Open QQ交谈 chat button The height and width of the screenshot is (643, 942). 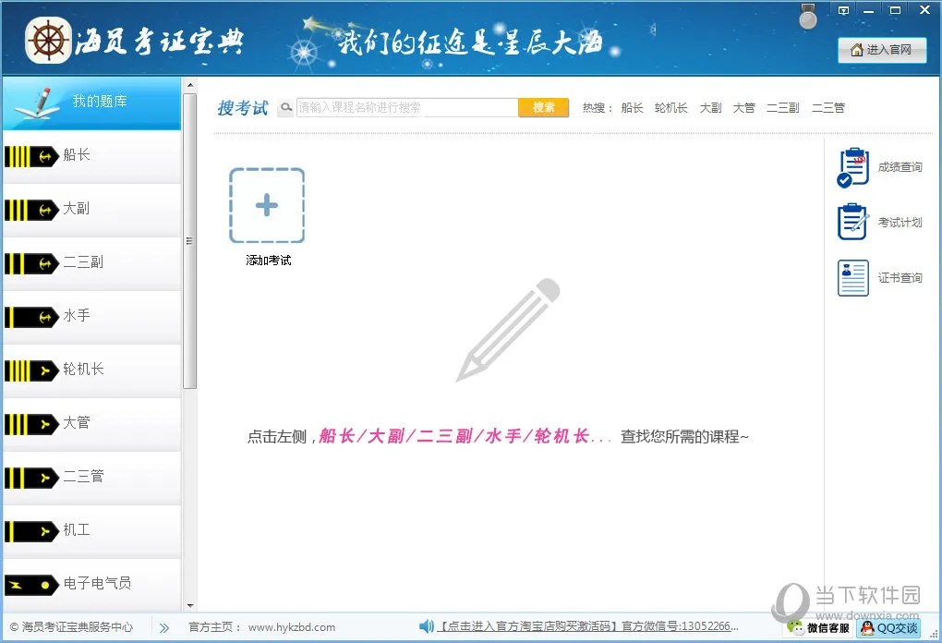pos(888,628)
